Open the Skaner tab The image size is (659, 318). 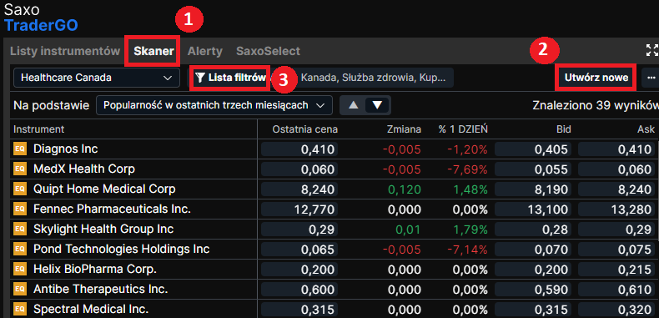(x=153, y=51)
